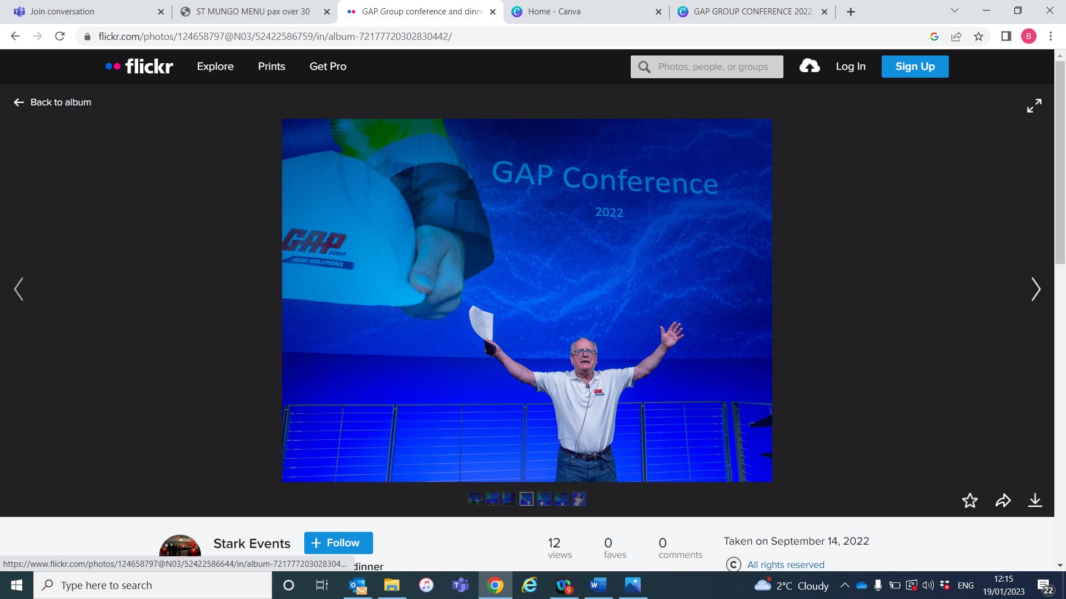Click the fave star icon below the photo
Image resolution: width=1066 pixels, height=599 pixels.
(969, 501)
